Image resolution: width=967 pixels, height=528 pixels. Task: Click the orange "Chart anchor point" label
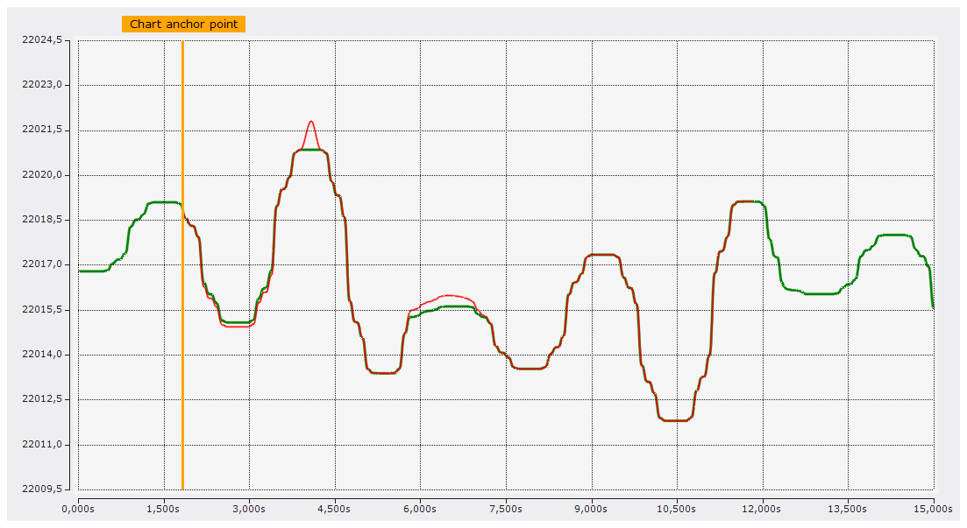click(x=184, y=24)
